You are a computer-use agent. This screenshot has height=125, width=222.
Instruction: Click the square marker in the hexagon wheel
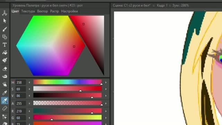(x=74, y=47)
